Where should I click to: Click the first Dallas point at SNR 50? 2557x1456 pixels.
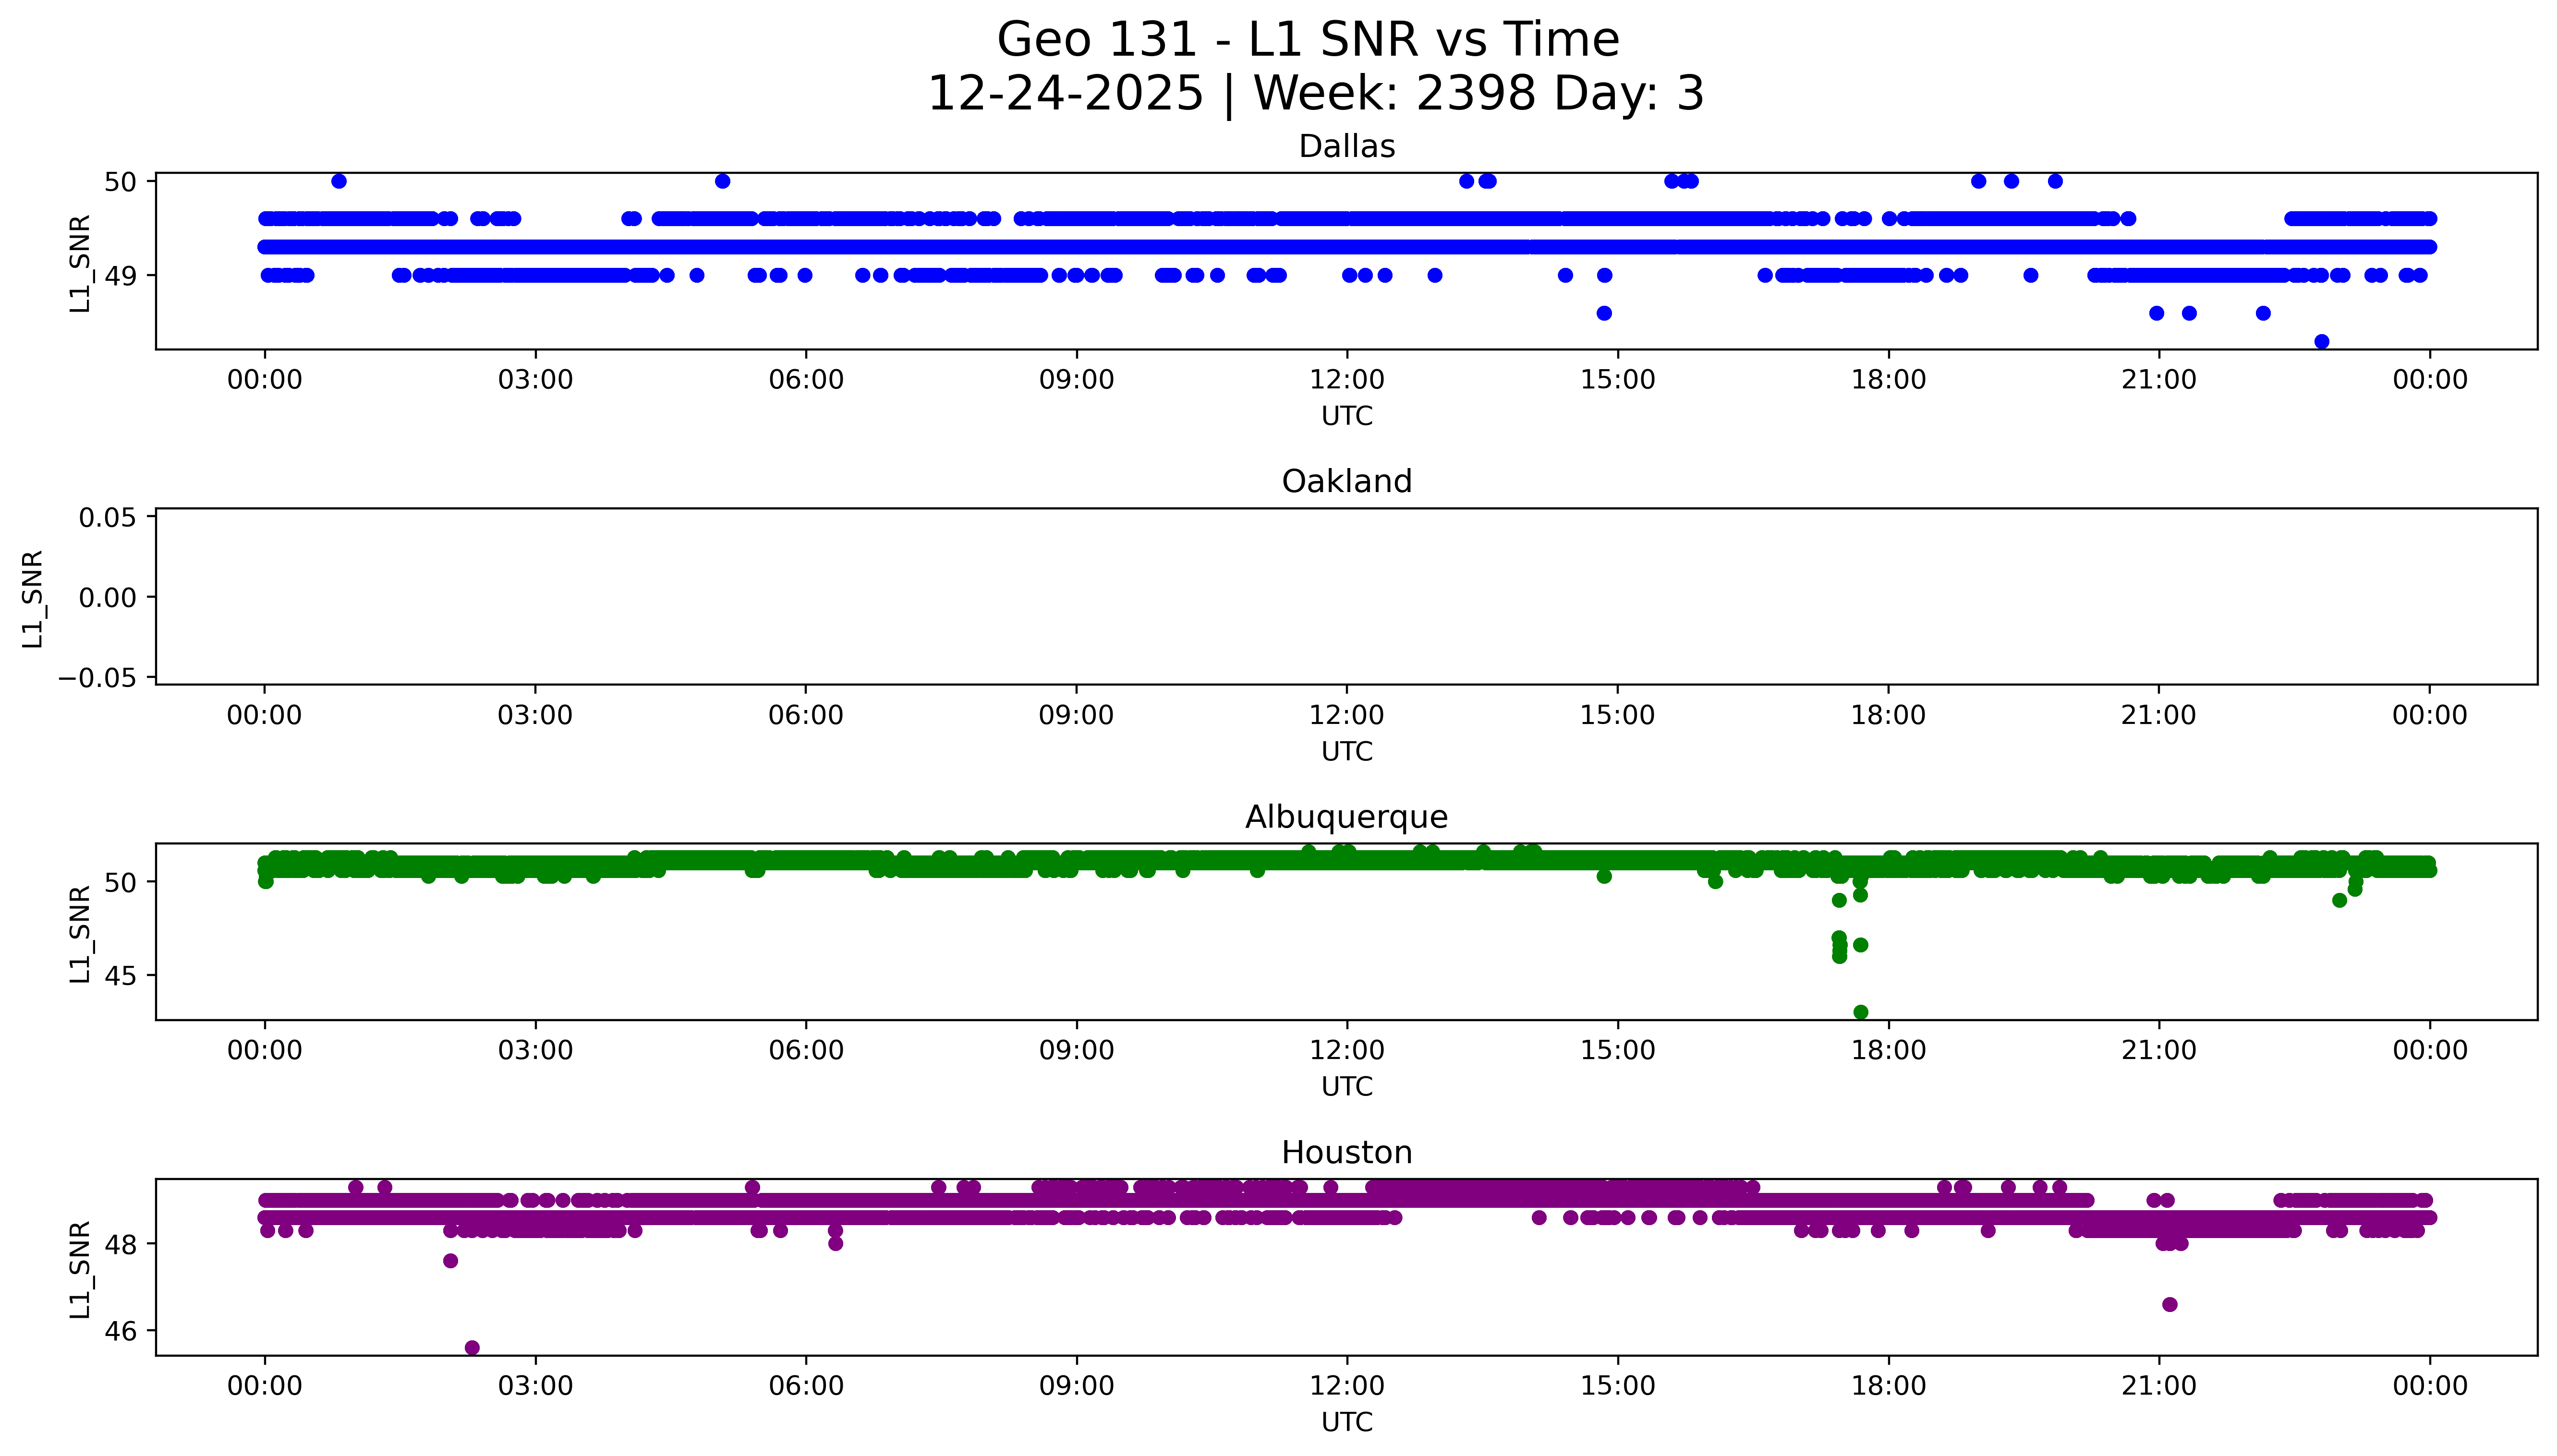pyautogui.click(x=339, y=181)
